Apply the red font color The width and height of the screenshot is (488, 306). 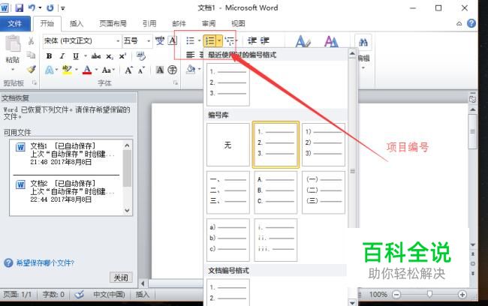(87, 70)
